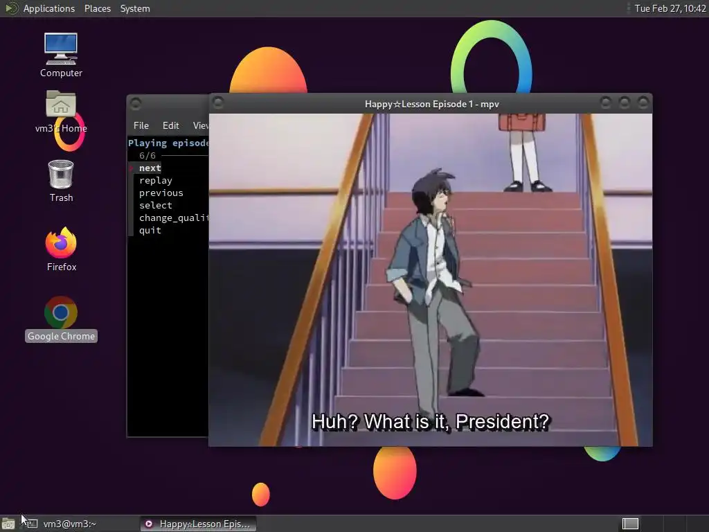The height and width of the screenshot is (532, 709).
Task: Click the MATE logo icon in top panel
Action: click(11, 8)
